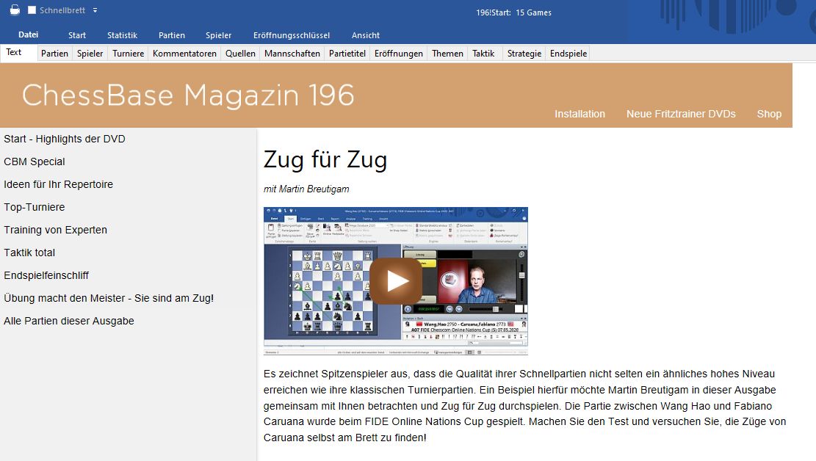The width and height of the screenshot is (816, 461).
Task: Switch to the Statistik ribbon tab
Action: click(x=122, y=35)
